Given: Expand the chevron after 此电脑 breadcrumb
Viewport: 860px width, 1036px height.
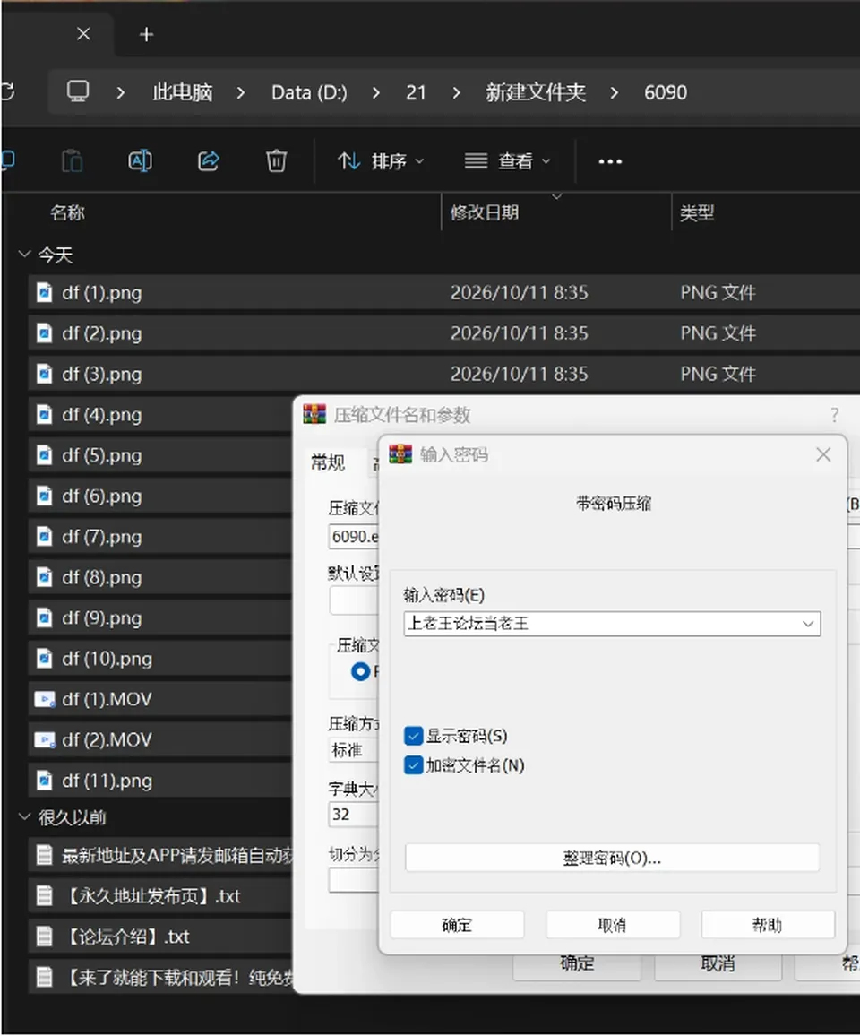Looking at the screenshot, I should pyautogui.click(x=241, y=92).
